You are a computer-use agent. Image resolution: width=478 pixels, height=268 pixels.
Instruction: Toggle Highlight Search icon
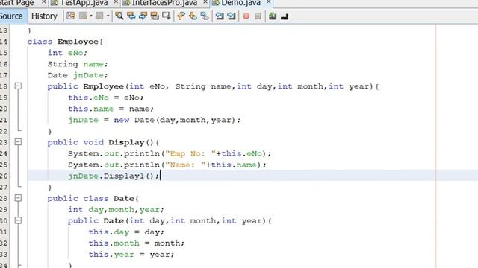tap(155, 16)
